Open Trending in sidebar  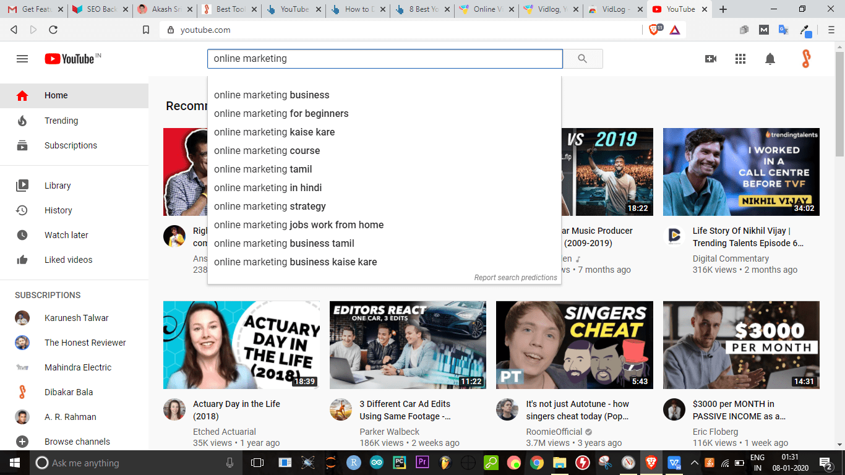74,121
